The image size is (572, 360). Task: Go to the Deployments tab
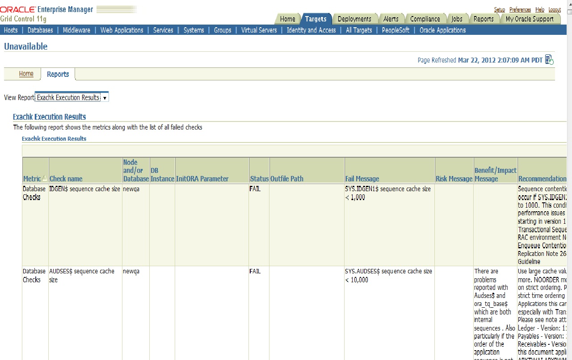[354, 19]
